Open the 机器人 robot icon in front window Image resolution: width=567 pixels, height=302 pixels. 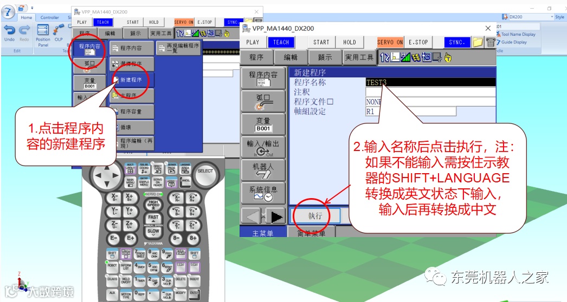pos(263,170)
